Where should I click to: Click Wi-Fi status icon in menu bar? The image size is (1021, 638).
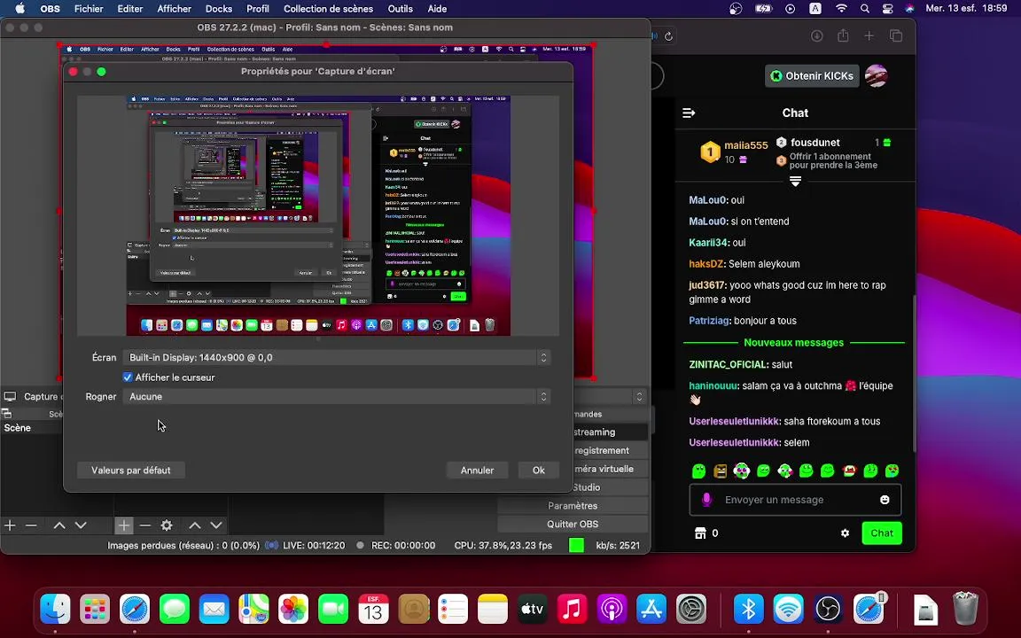click(841, 9)
